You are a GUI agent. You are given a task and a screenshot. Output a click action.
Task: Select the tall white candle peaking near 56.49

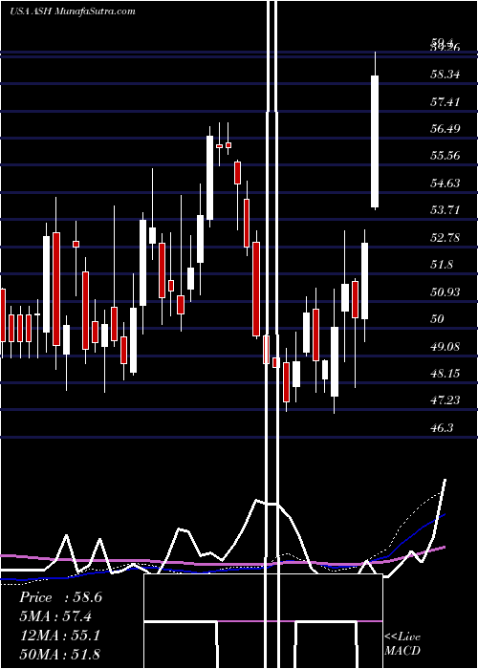pyautogui.click(x=210, y=178)
